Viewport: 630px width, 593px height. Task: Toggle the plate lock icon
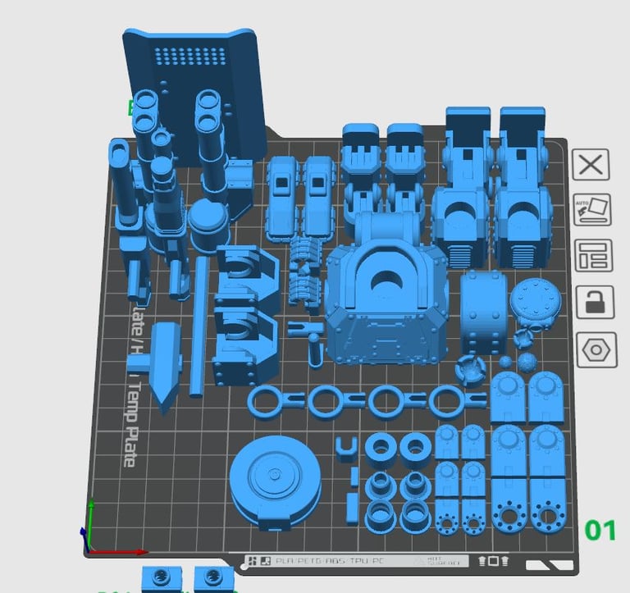[x=595, y=302]
